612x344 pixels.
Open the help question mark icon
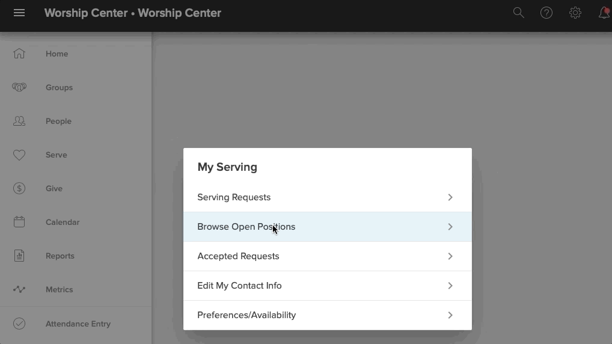[546, 13]
